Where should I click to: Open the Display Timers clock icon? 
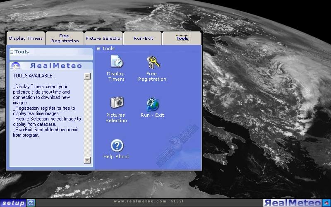pos(117,61)
